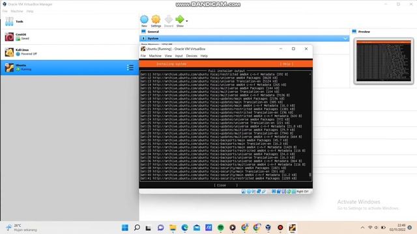Open File Explorer from taskbar
The width and height of the screenshot is (417, 234).
click(173, 227)
